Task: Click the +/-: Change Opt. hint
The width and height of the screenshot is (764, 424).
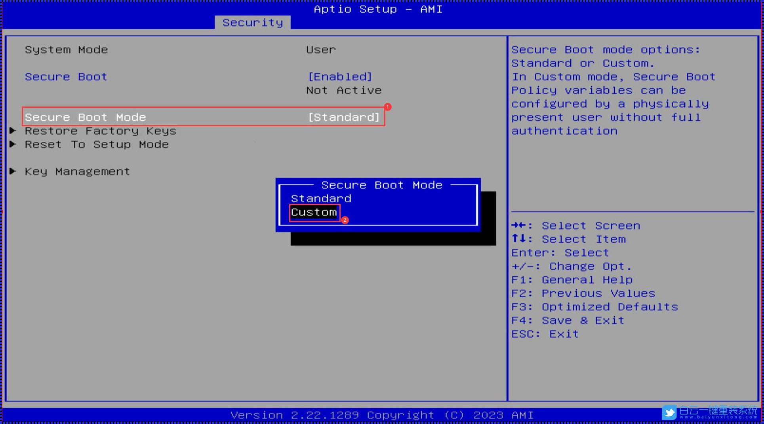Action: [x=572, y=266]
